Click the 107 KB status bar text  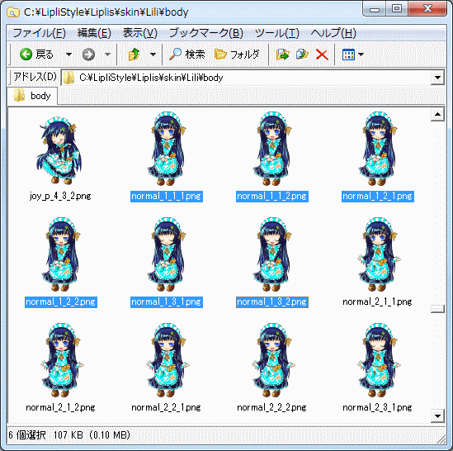click(68, 434)
